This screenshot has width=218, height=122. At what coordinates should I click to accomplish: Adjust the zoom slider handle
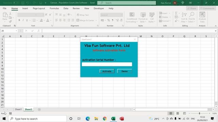199,113
